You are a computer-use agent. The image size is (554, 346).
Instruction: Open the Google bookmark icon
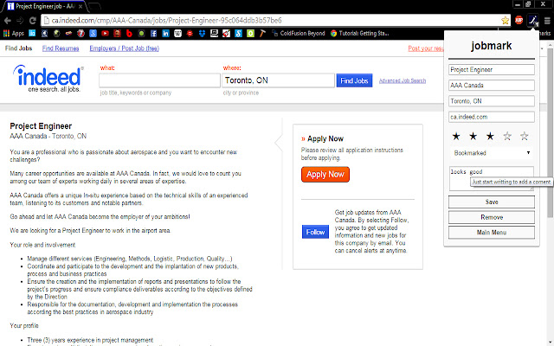point(93,34)
